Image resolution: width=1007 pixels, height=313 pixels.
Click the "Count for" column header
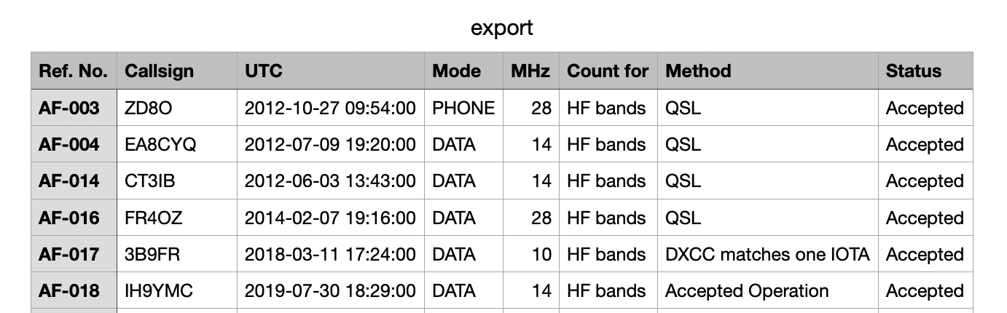[x=607, y=71]
